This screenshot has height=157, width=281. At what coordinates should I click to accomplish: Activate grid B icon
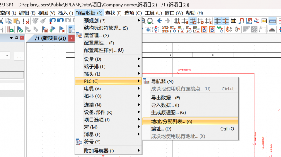(185, 21)
